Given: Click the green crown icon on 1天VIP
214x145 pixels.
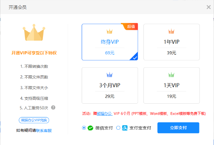Looking at the screenshot, I should (x=171, y=75).
